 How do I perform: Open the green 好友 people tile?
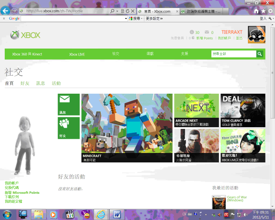pos(69,128)
